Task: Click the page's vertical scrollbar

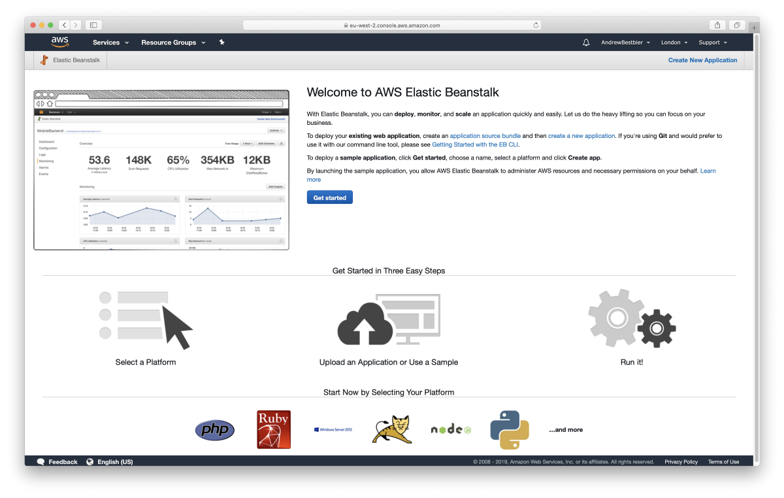Action: [x=757, y=248]
